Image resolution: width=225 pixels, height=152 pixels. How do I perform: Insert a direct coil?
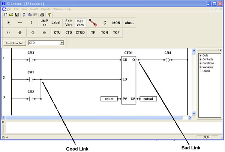[x=33, y=33]
